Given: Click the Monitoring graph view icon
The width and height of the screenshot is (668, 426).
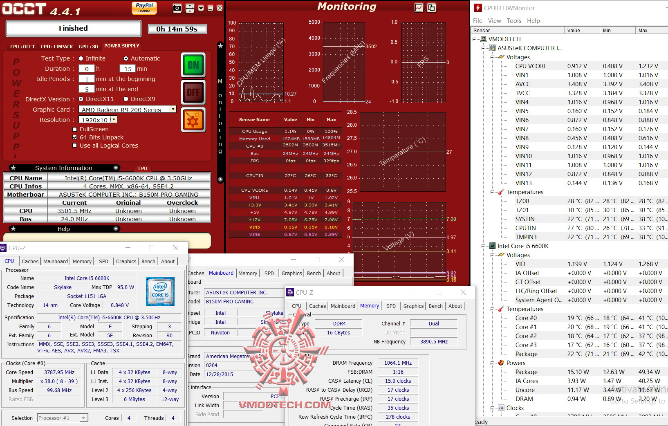Looking at the screenshot, I should click(x=419, y=8).
